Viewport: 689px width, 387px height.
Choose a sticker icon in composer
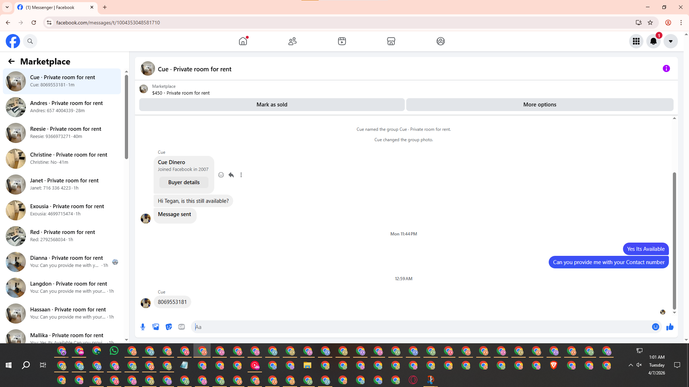coord(169,327)
